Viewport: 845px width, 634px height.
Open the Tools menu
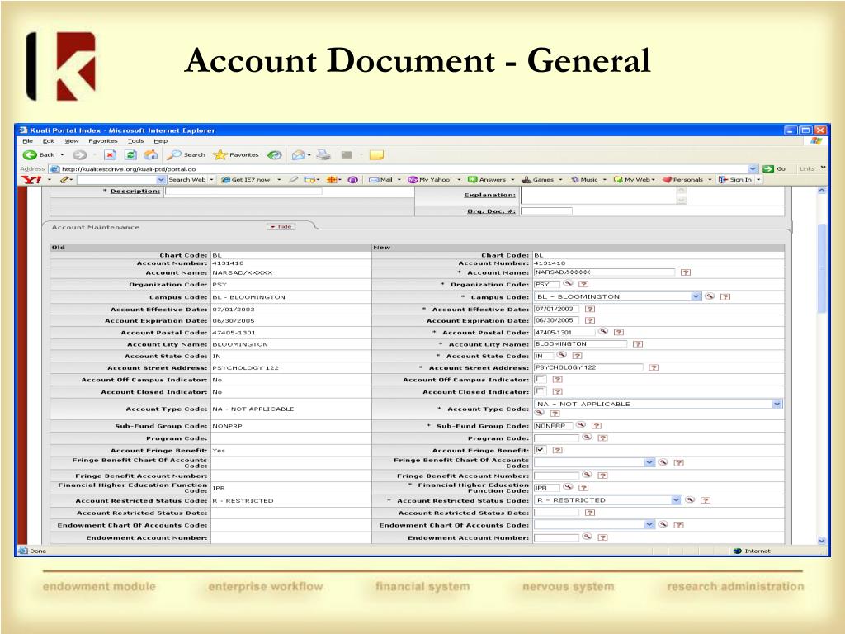[136, 140]
